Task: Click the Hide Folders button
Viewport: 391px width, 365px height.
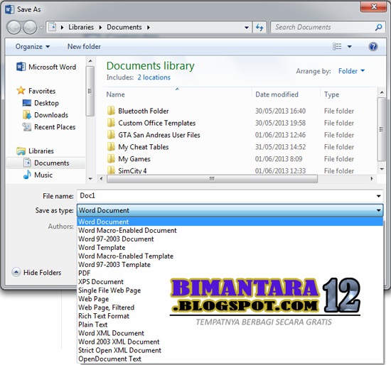Action: pos(36,272)
